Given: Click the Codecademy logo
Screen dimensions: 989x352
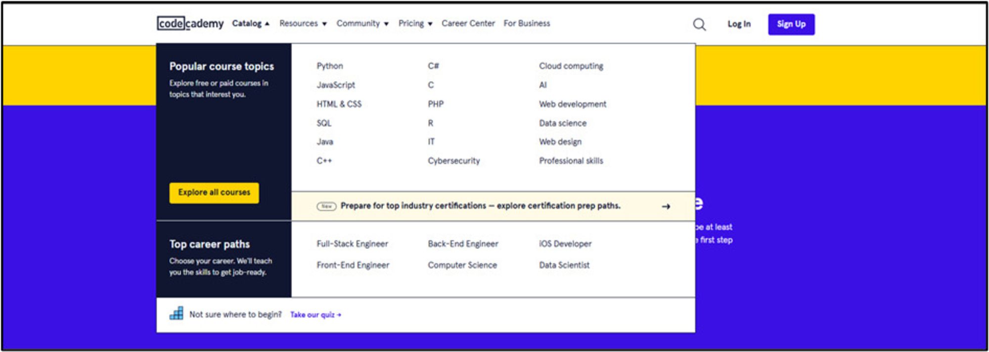Looking at the screenshot, I should point(190,23).
